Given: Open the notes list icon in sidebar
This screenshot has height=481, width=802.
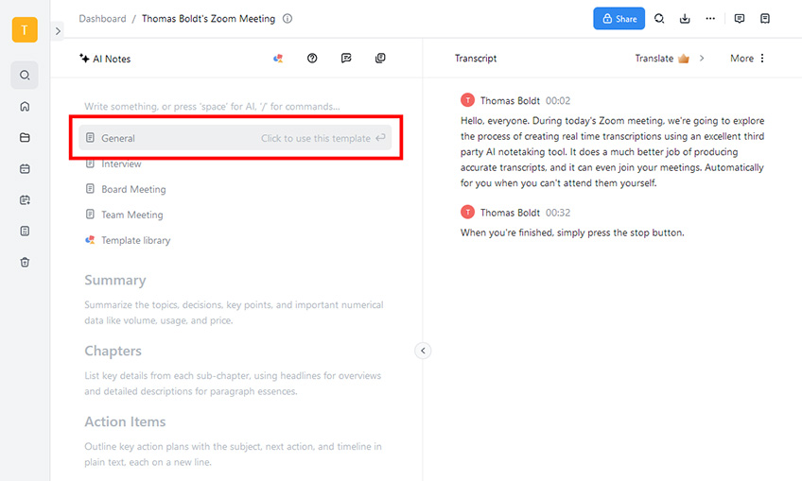Looking at the screenshot, I should [x=25, y=231].
